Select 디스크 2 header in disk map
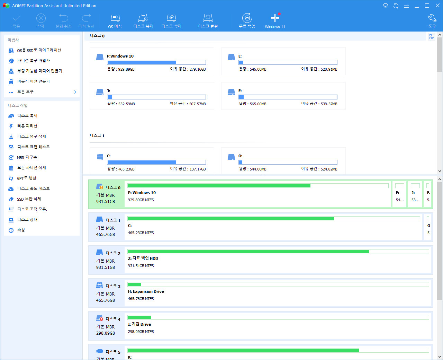 (x=107, y=260)
